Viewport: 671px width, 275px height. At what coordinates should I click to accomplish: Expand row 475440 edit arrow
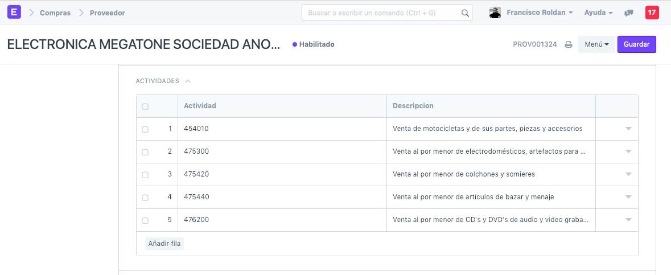click(x=628, y=196)
